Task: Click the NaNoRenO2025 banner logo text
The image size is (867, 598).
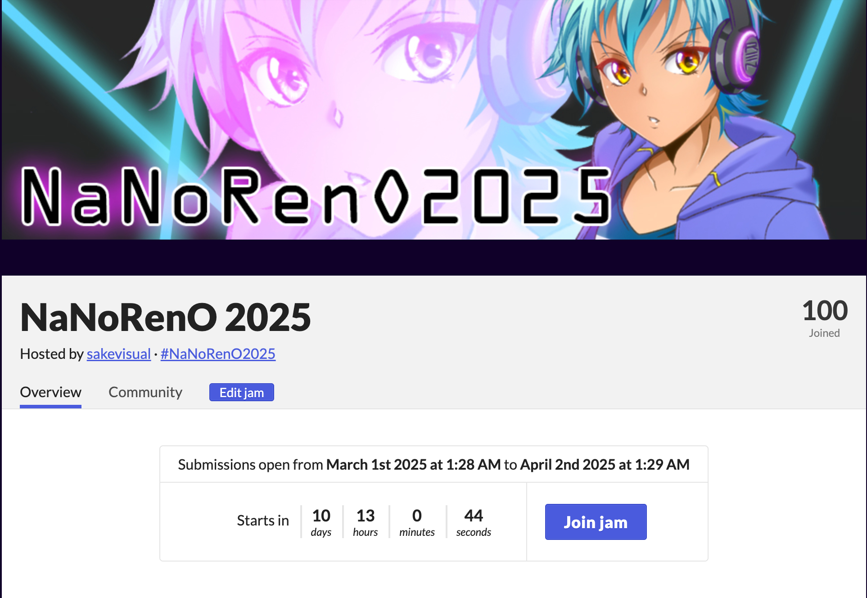Action: (x=315, y=196)
